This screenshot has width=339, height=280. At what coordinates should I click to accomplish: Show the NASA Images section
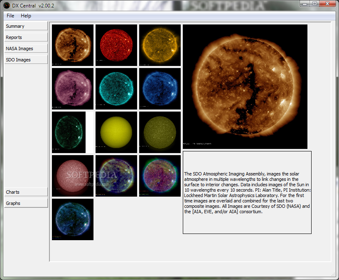pyautogui.click(x=26, y=49)
